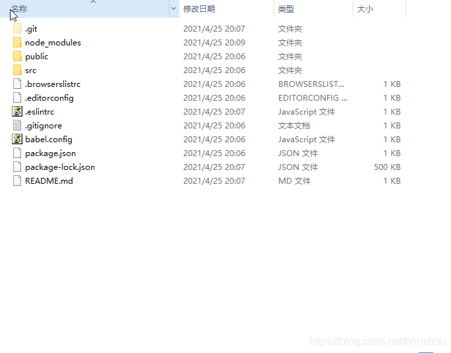451x353 pixels.
Task: Select the .editorconfig file icon
Action: [17, 97]
